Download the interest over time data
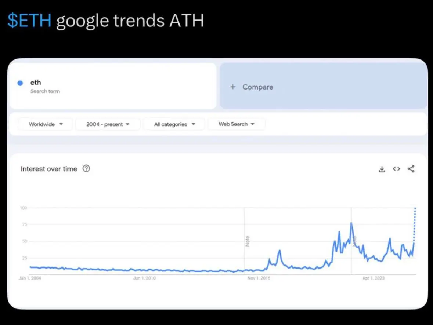Image resolution: width=433 pixels, height=325 pixels. [382, 169]
